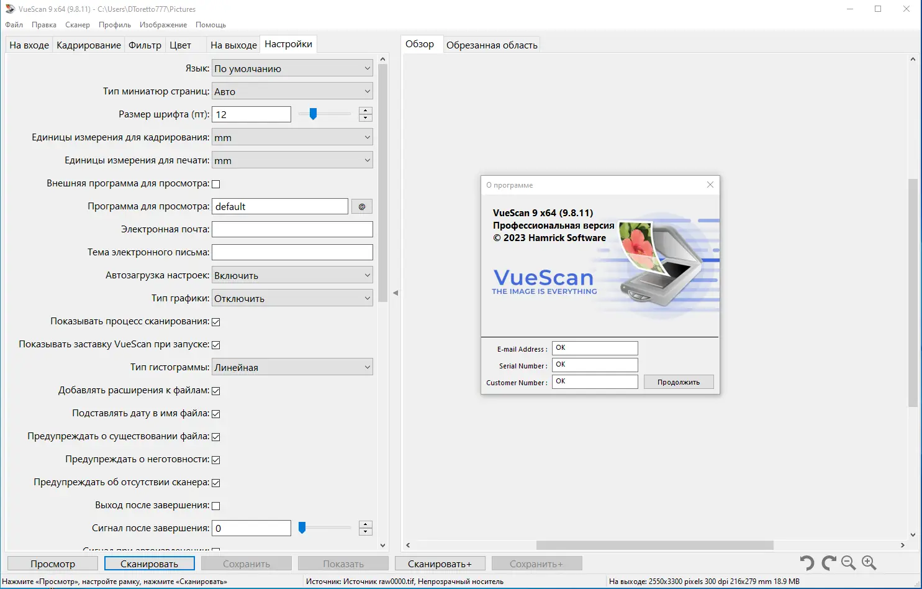Click the 'Электронная почта' input field
922x589 pixels.
292,229
